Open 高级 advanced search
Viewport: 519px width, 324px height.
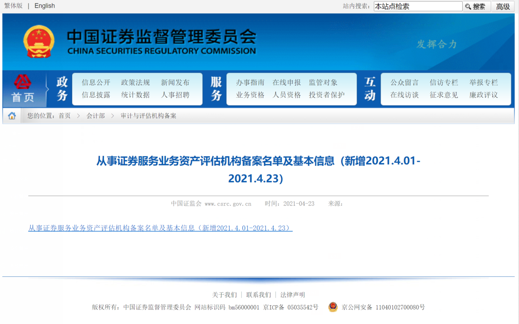(x=503, y=7)
